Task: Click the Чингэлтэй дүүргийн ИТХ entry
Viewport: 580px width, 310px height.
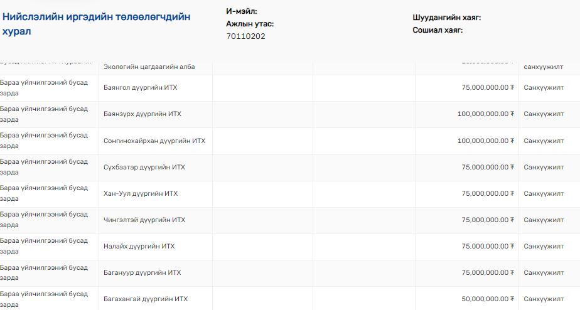Action: tap(144, 220)
